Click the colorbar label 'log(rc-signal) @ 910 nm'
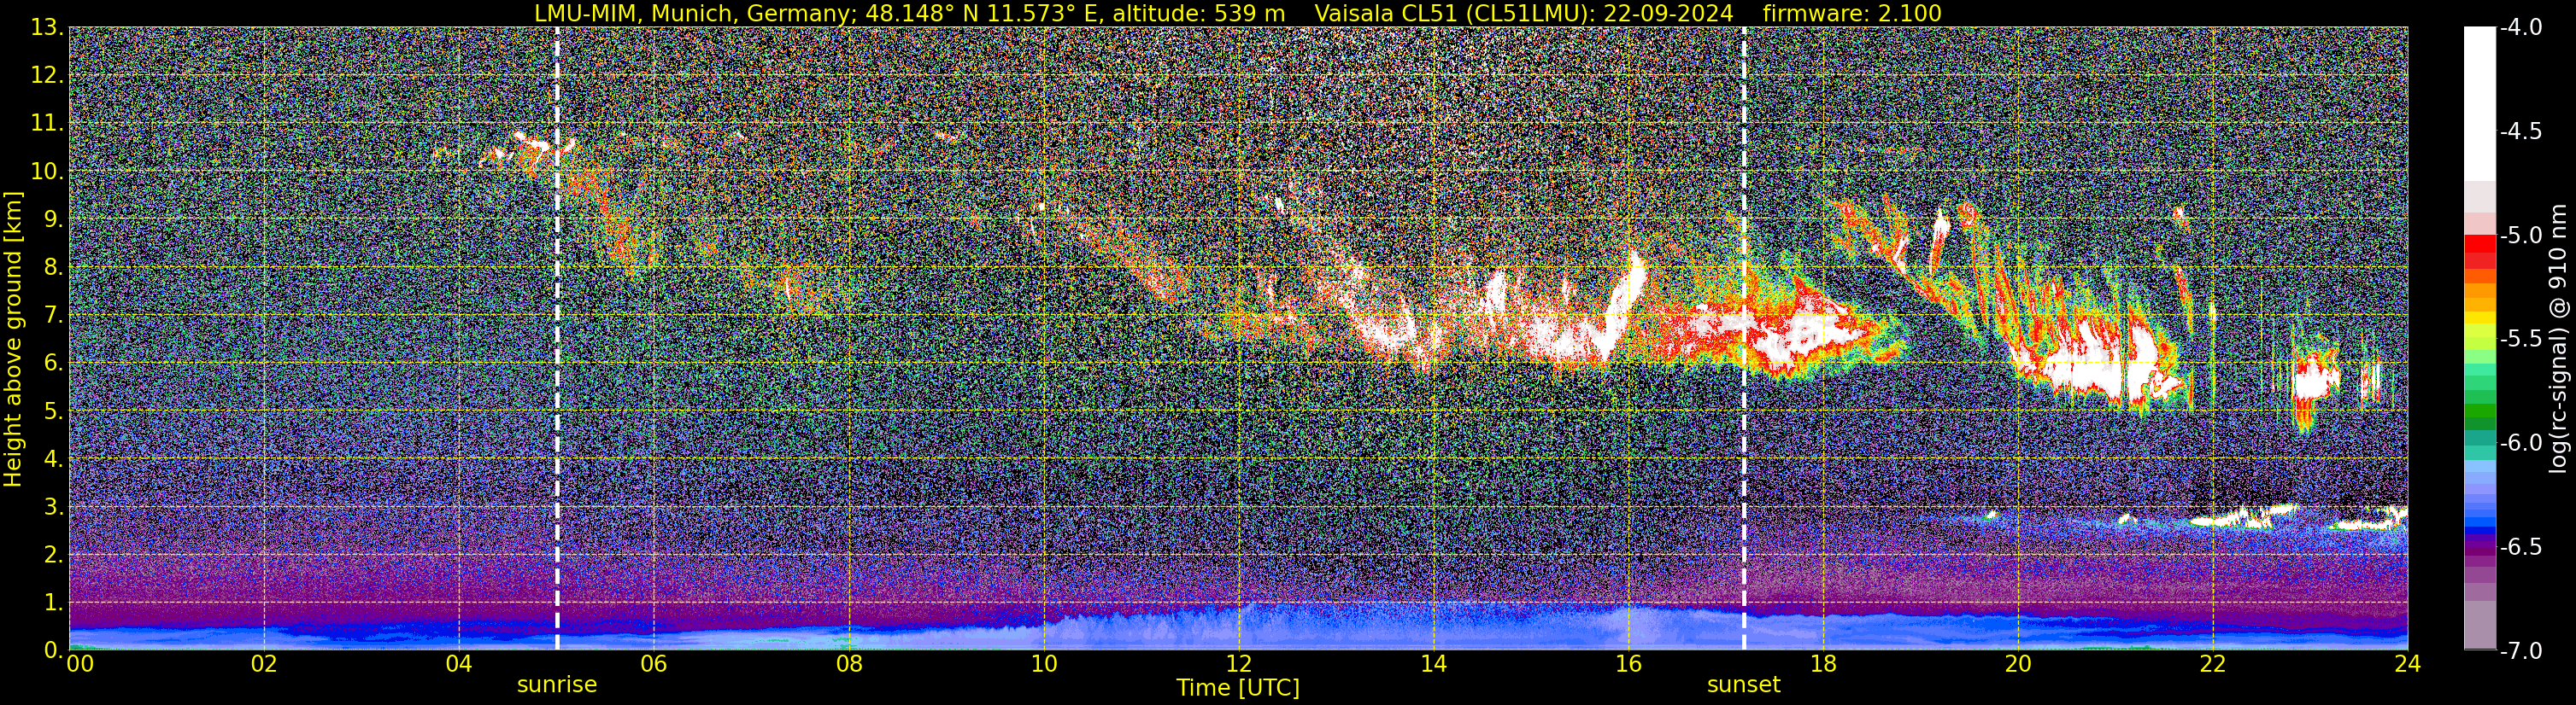This screenshot has width=2576, height=705. tap(2558, 337)
